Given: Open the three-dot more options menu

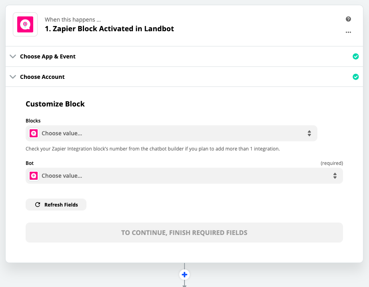Looking at the screenshot, I should [348, 32].
